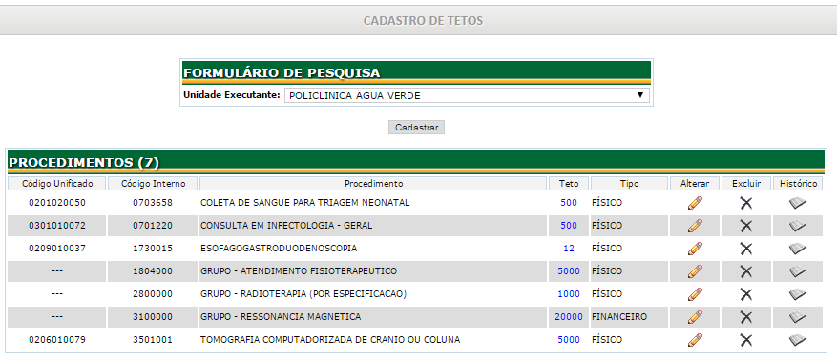Delete the ATENDIMENTO FISIOTERAPEUTICO group
The height and width of the screenshot is (360, 837).
[745, 271]
